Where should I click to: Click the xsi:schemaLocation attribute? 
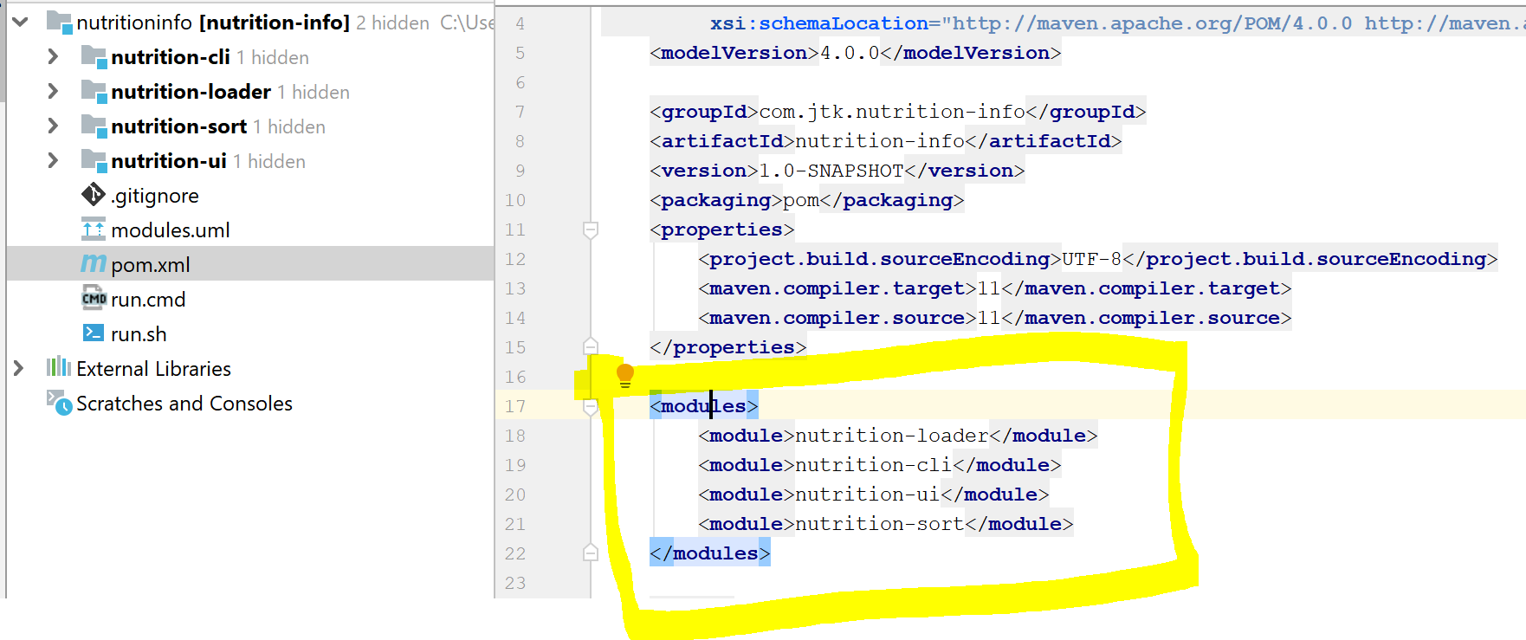(x=819, y=23)
